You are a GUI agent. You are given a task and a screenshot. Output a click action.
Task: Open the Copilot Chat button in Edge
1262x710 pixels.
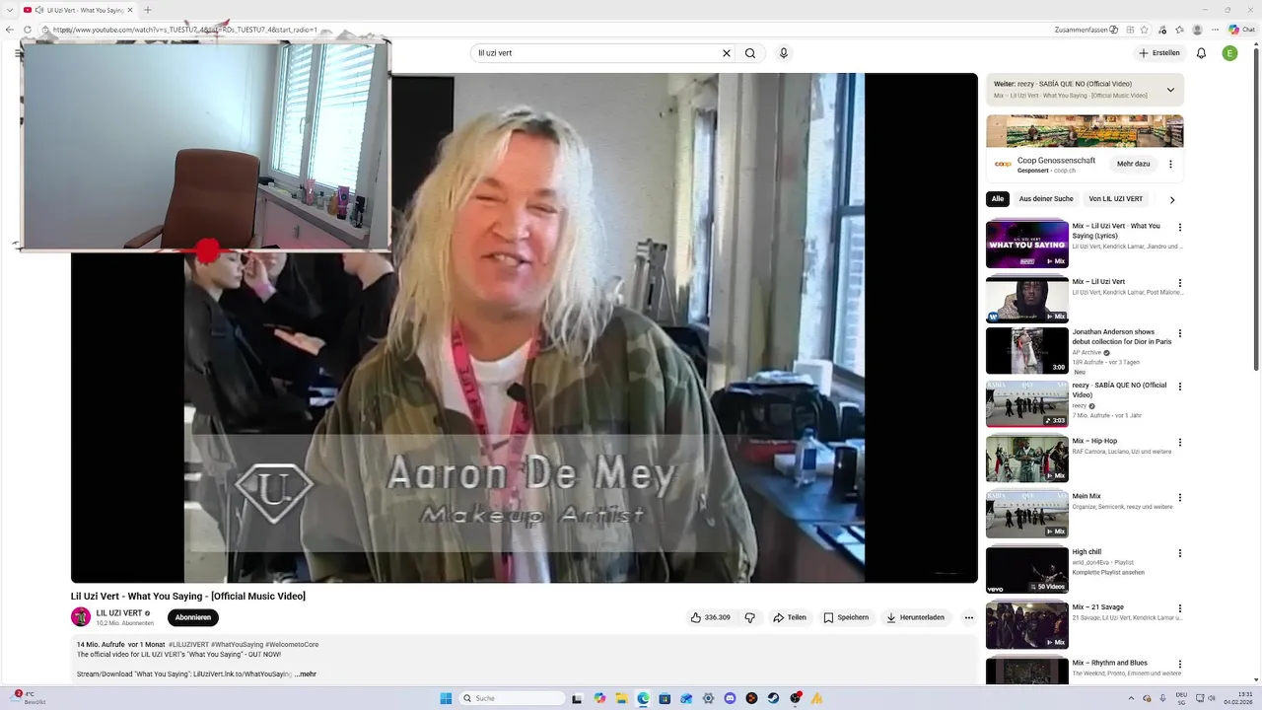(1241, 30)
